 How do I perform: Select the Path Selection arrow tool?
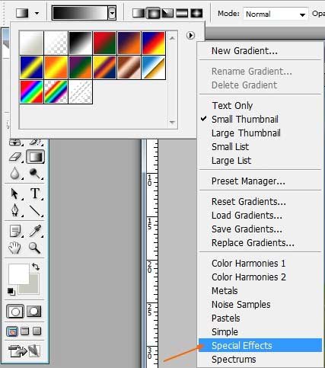[14, 194]
